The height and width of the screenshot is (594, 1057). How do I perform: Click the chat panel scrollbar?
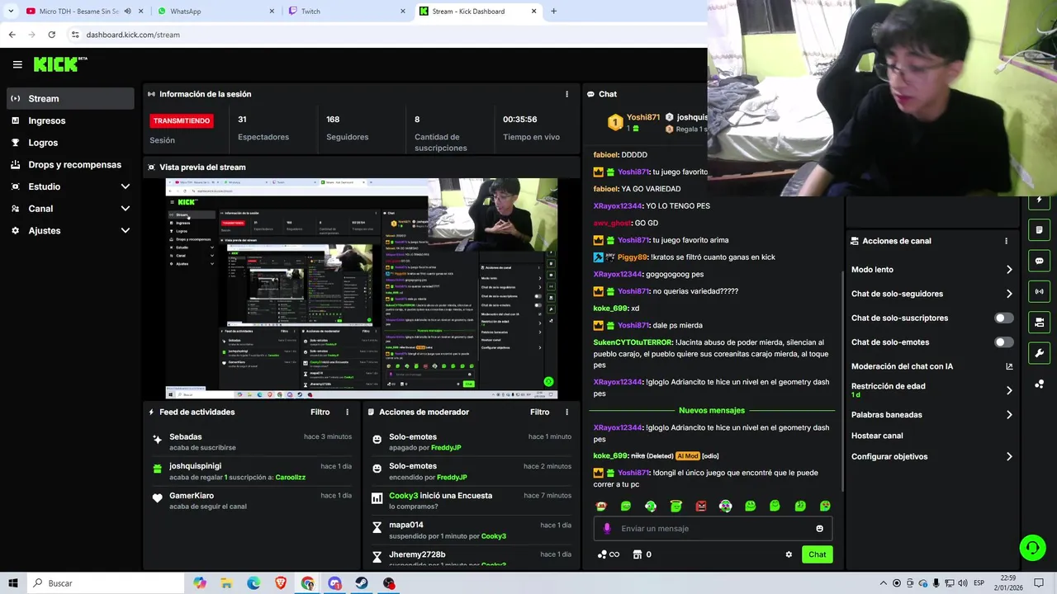(x=841, y=379)
